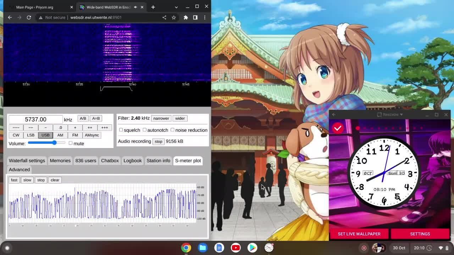Open the Chrome extensions puzzle icon
Screen dimensions: 454x255
(x=186, y=17)
